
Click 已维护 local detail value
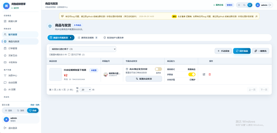click(x=193, y=80)
